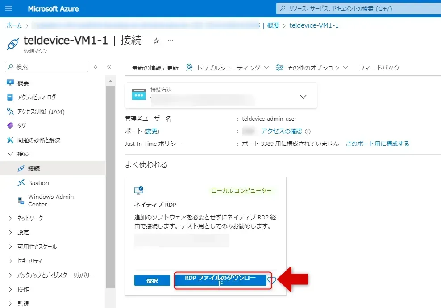Open the ellipsis more options beside title
Screen dimensions: 441x308
[170, 41]
